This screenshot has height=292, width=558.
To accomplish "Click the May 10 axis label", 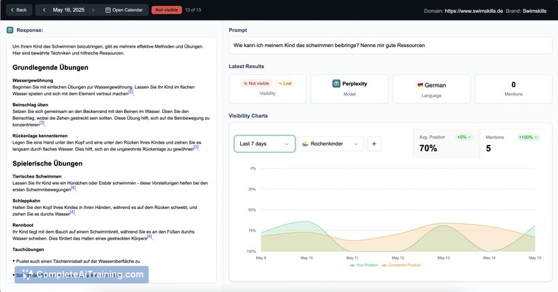I will [x=306, y=258].
